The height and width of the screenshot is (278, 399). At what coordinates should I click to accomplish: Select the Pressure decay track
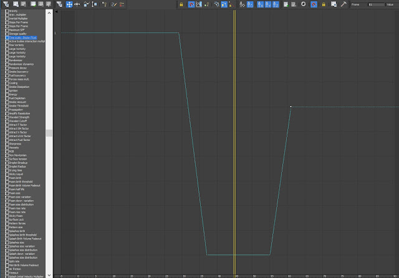[18, 68]
